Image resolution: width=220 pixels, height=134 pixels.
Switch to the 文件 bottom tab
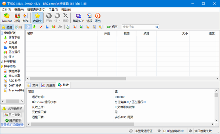[x=33, y=85]
